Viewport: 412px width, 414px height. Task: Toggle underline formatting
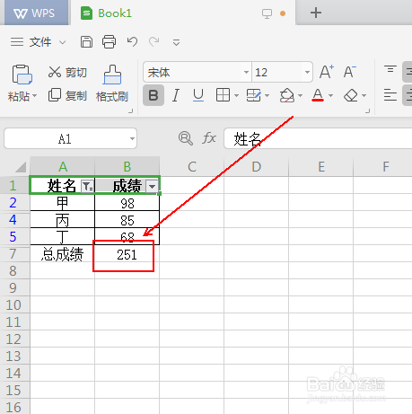(x=198, y=95)
